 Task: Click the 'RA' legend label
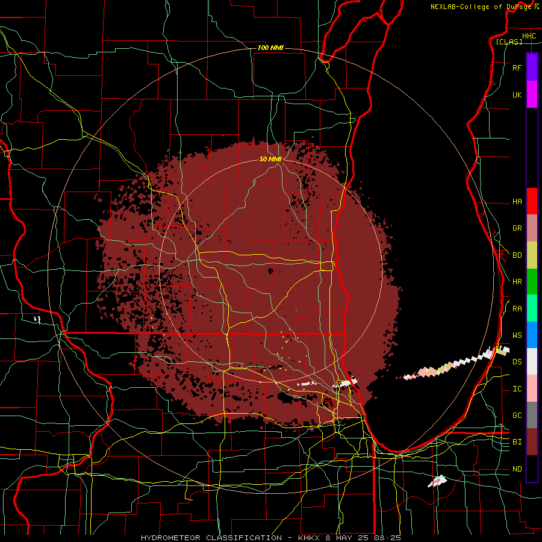tap(517, 309)
